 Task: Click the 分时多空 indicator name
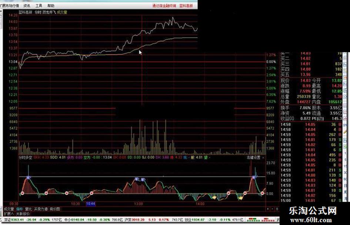(x=26, y=157)
